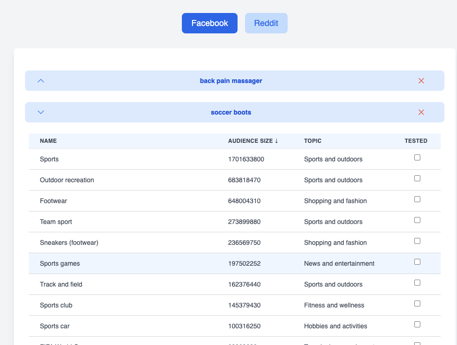Screen dimensions: 457x345
Task: Expand the back pain massager section
Action: [x=41, y=81]
